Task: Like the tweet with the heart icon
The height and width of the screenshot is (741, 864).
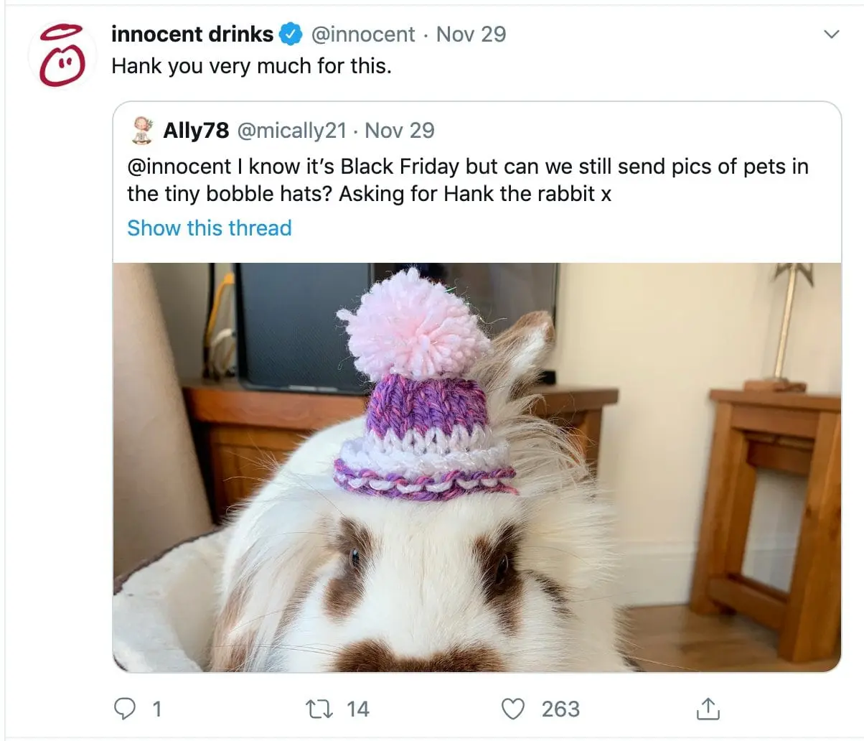Action: (x=512, y=709)
